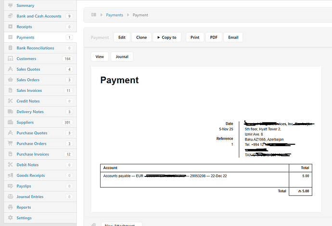Click the Purchase Invoices document icon
The image size is (332, 226).
pyautogui.click(x=10, y=154)
